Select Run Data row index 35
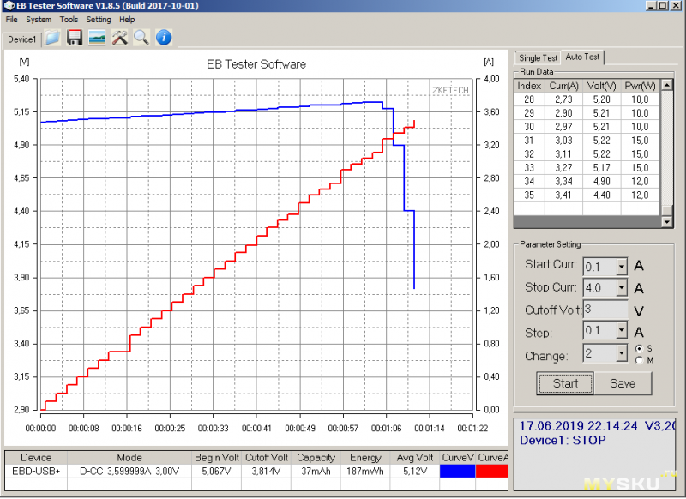Screen dimensions: 686x499 point(587,195)
